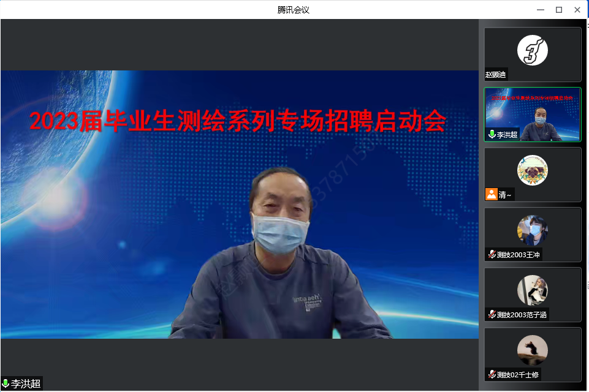Maximize the 腾讯会议 window
This screenshot has width=589, height=392.
coord(559,10)
